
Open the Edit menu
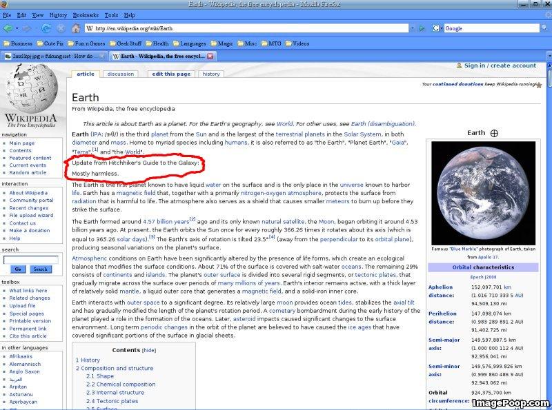coord(21,15)
